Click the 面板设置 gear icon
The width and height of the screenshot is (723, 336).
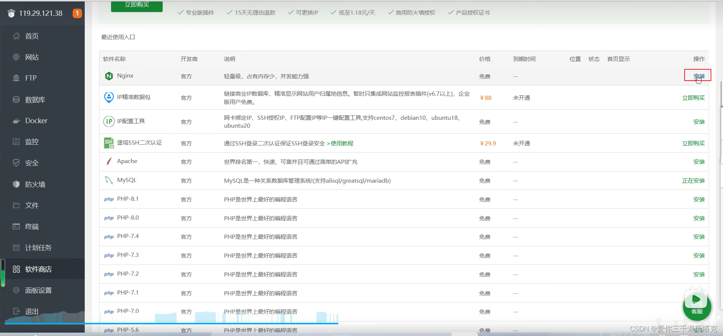[x=16, y=290]
